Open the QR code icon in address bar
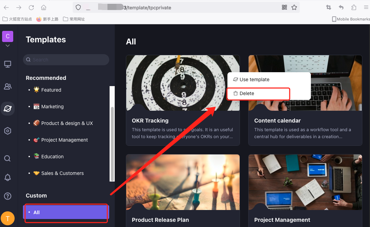Viewport: 370px width, 227px height. [x=284, y=8]
